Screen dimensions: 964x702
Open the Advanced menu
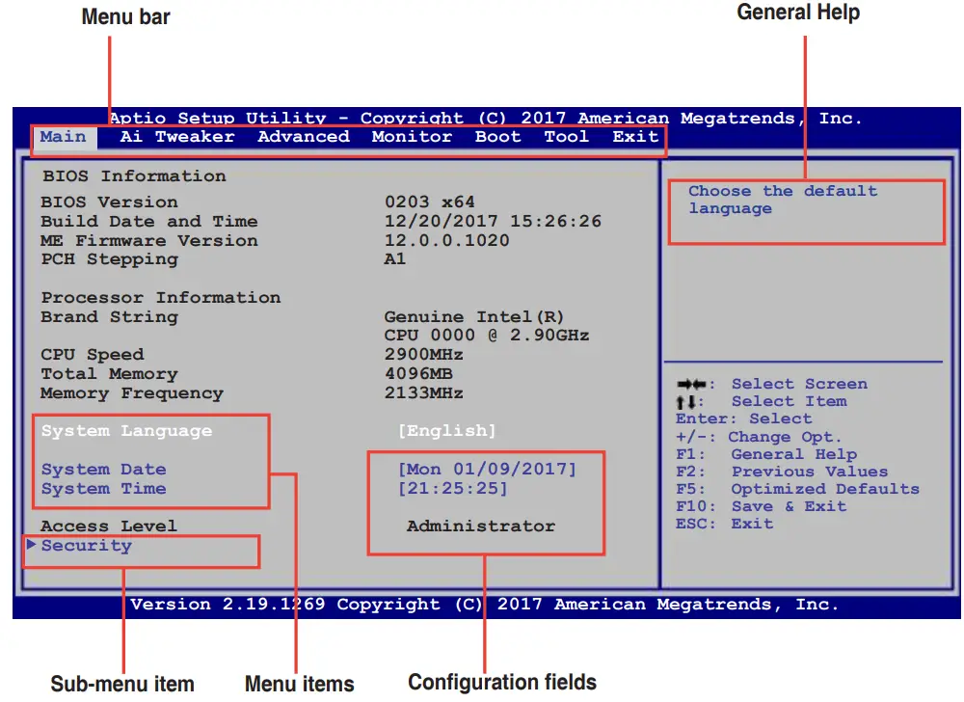(x=303, y=136)
